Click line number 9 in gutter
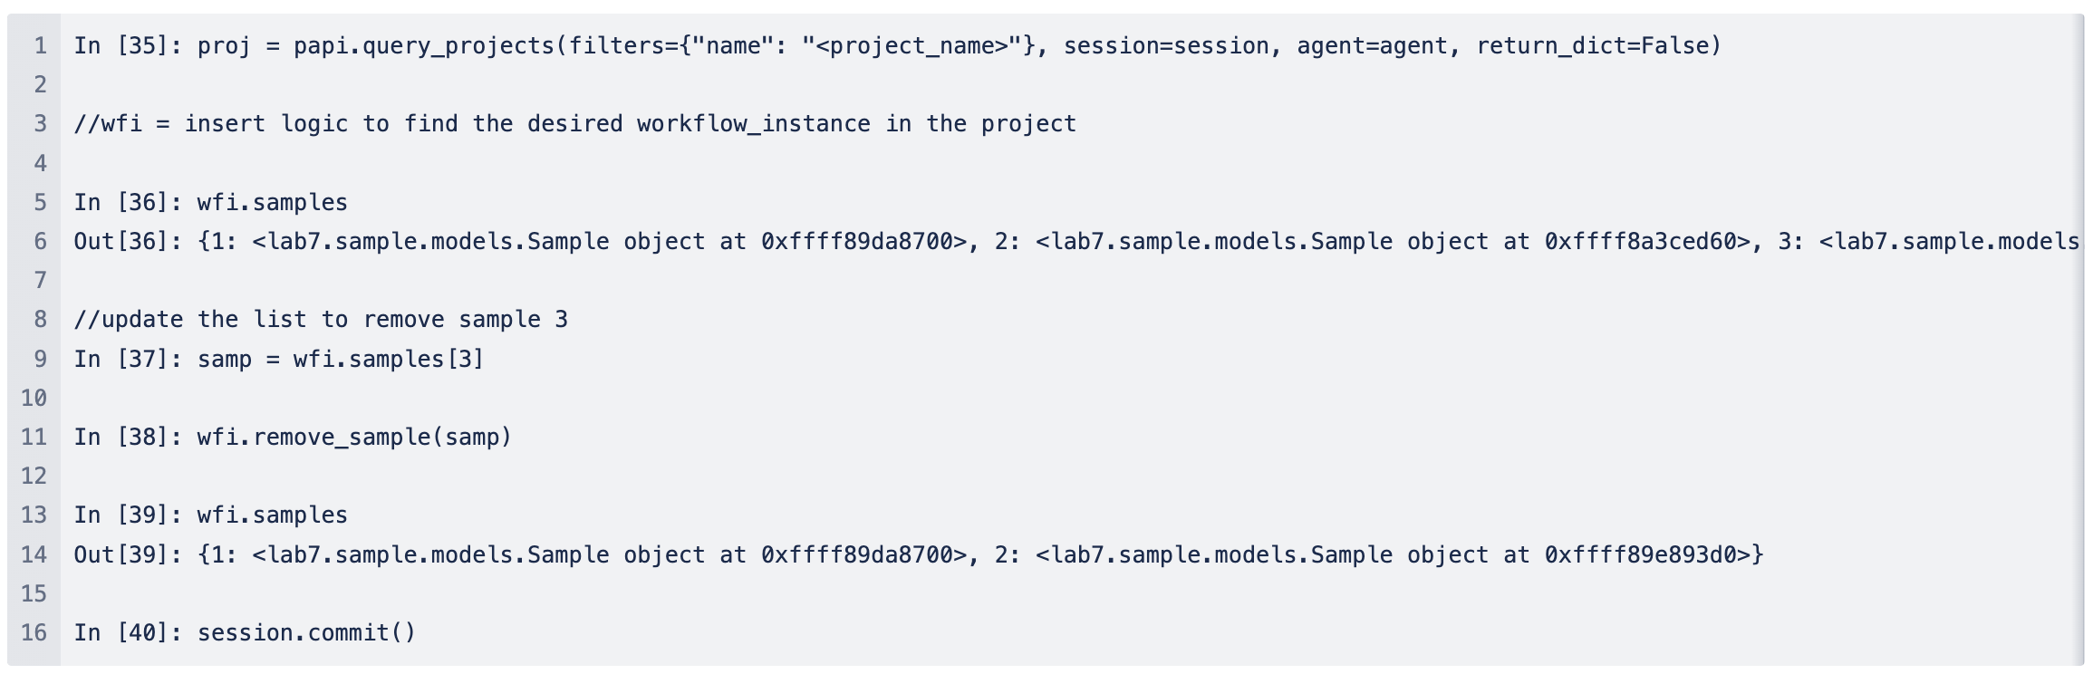 pyautogui.click(x=41, y=359)
